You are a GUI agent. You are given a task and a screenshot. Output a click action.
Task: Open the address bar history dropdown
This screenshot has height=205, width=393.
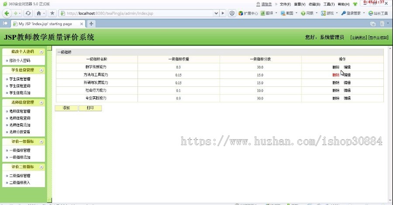216,13
